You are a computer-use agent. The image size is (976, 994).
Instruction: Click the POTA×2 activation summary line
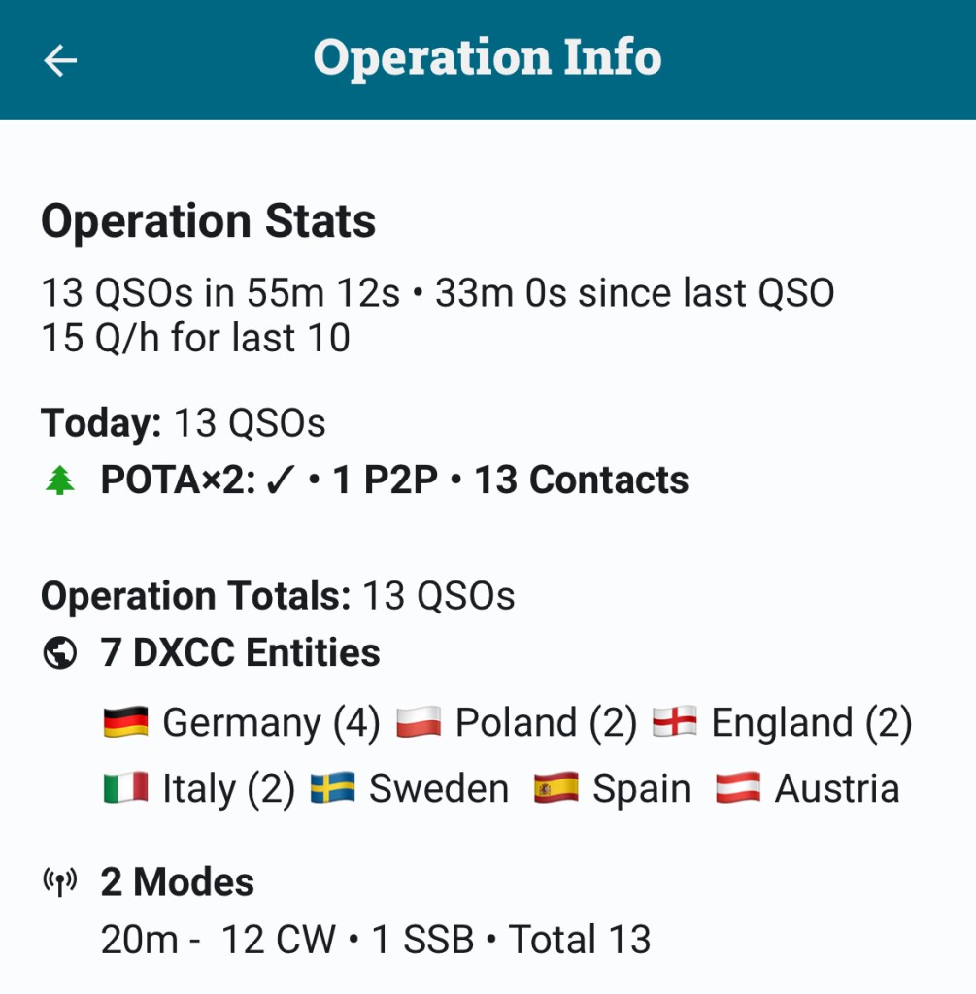pyautogui.click(x=394, y=480)
